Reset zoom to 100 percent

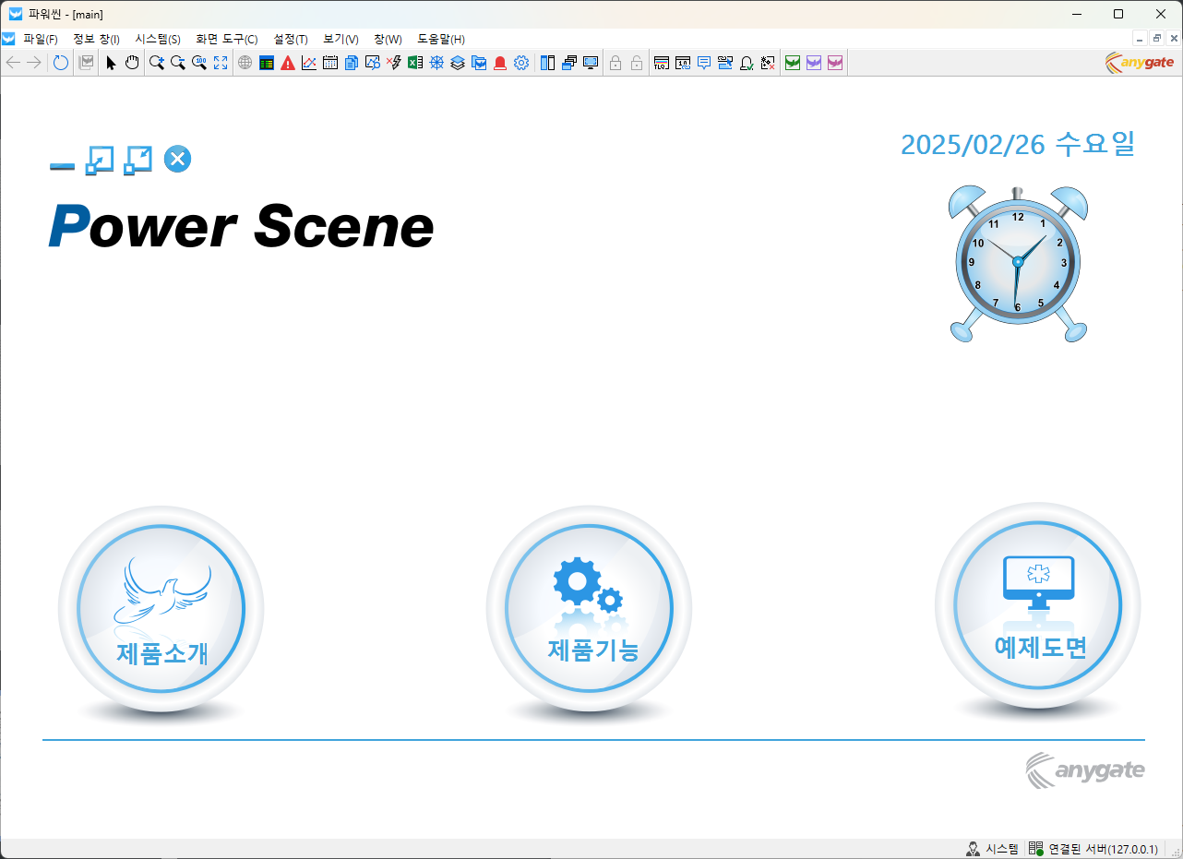199,63
